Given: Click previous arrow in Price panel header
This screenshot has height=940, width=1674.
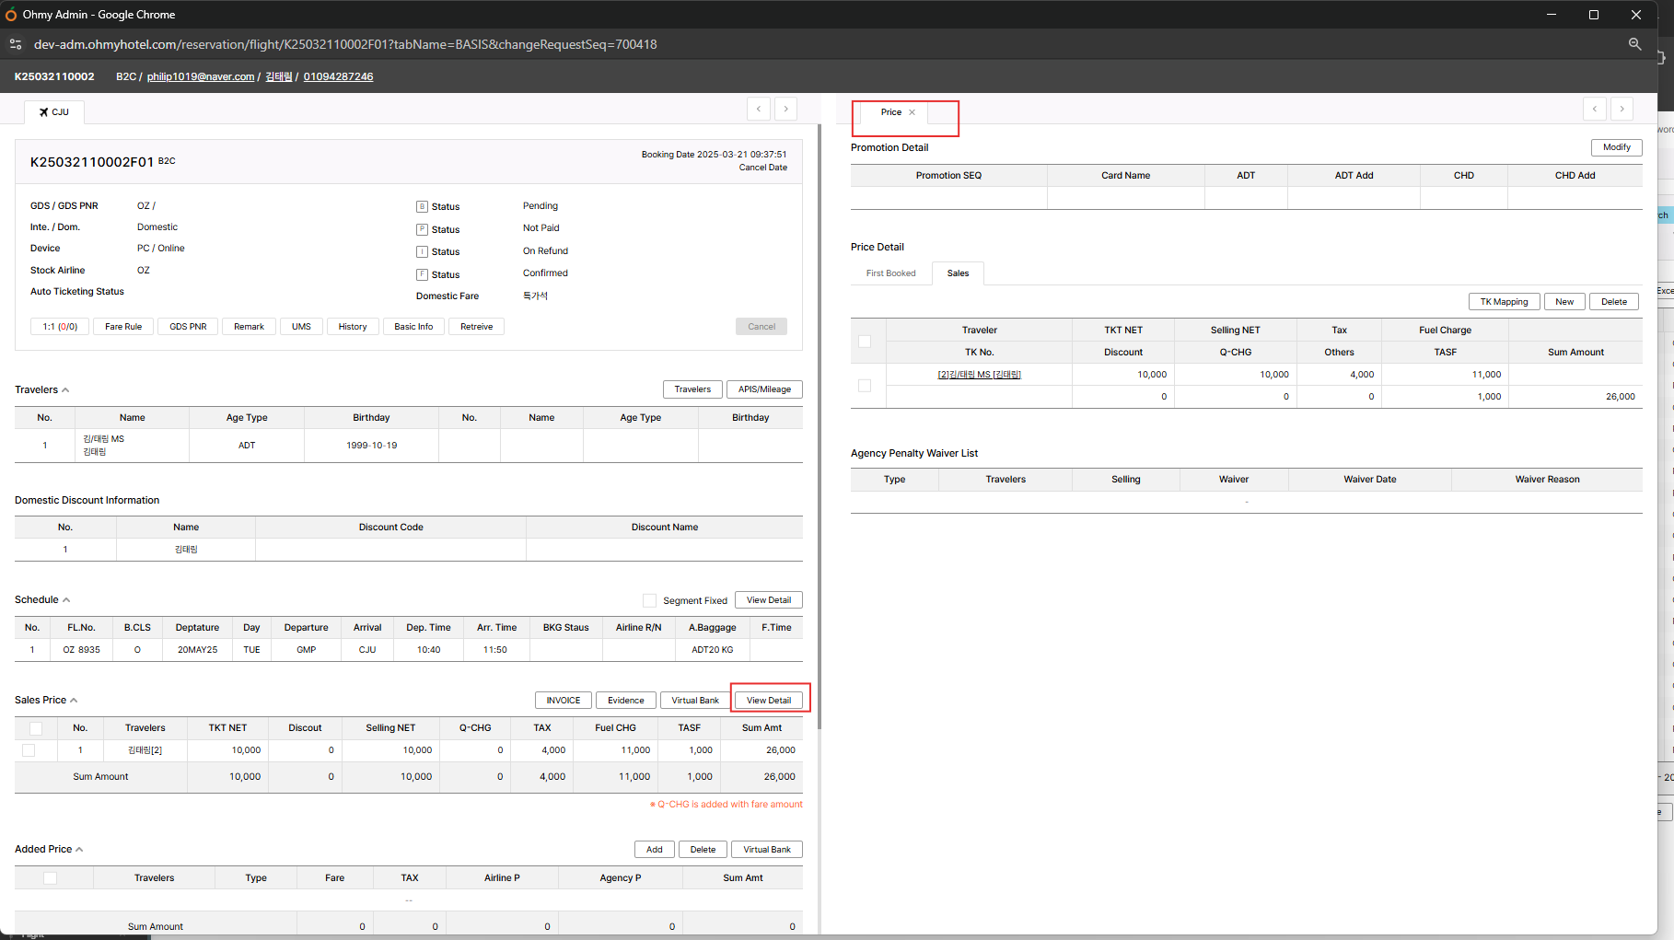Looking at the screenshot, I should pyautogui.click(x=1595, y=109).
